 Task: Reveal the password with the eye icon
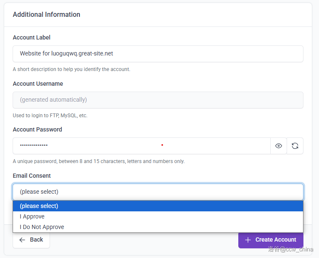(x=278, y=146)
